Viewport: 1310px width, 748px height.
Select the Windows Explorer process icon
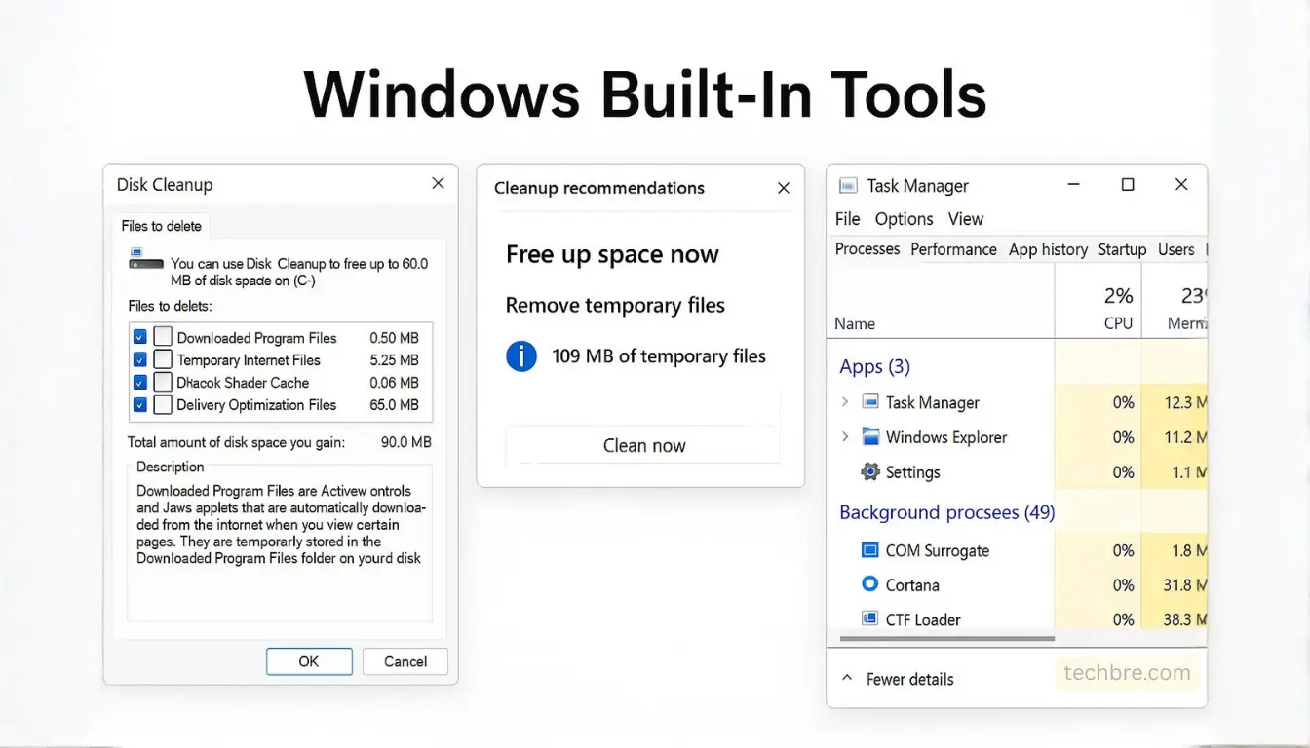[x=868, y=436]
